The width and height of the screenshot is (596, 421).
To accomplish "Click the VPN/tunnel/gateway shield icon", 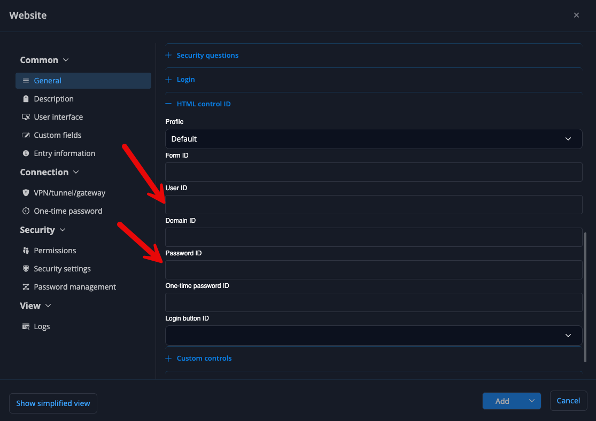I will point(26,193).
